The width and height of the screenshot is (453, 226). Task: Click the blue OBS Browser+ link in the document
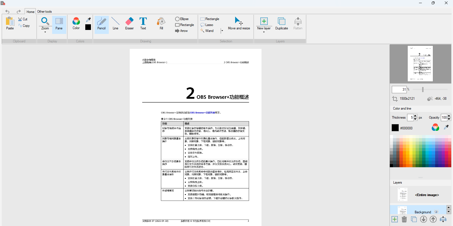click(x=203, y=113)
